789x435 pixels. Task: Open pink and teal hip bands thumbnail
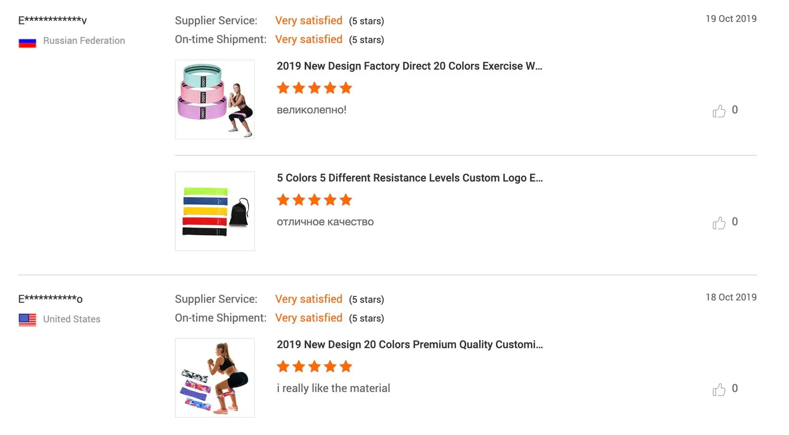(x=215, y=99)
